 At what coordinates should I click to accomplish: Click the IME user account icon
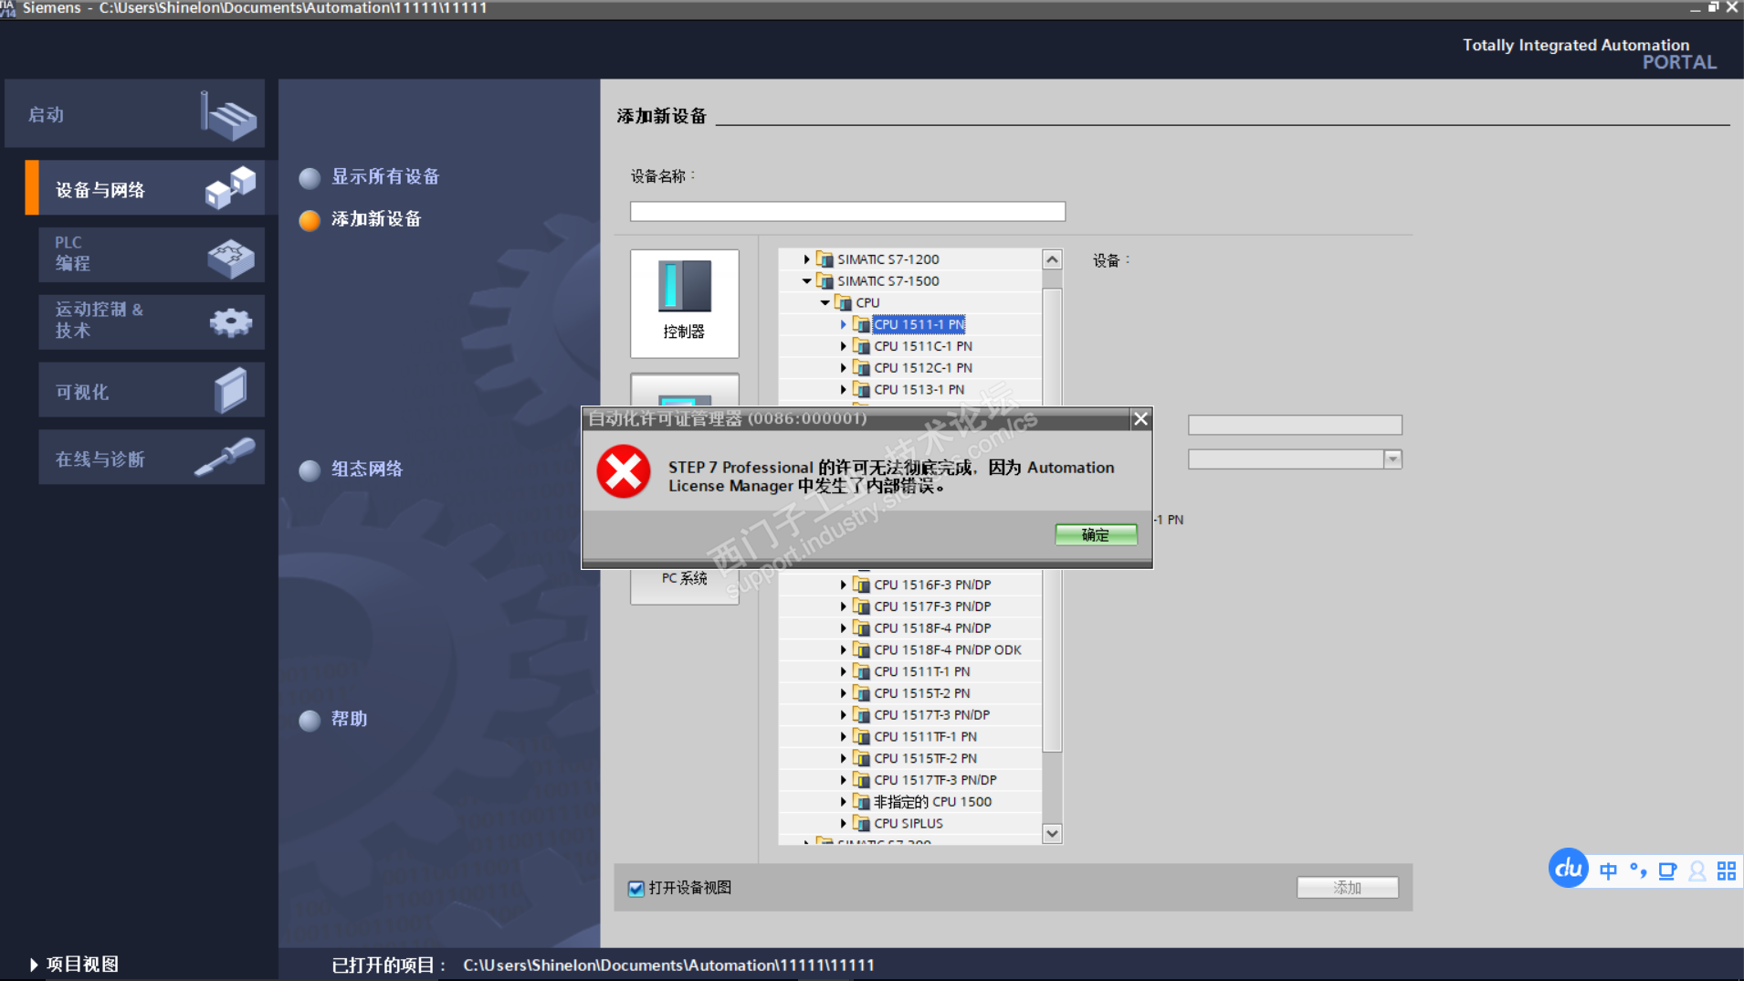point(1697,870)
